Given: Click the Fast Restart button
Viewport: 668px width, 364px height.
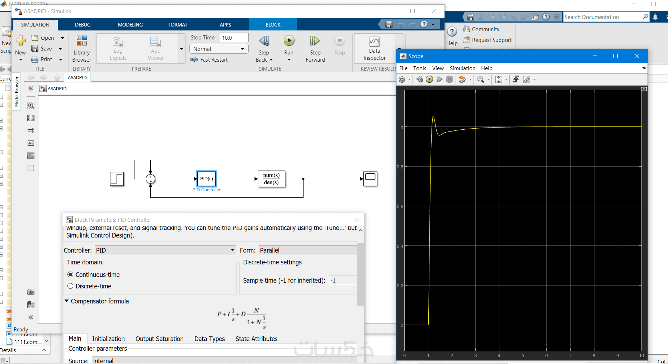Looking at the screenshot, I should point(210,60).
